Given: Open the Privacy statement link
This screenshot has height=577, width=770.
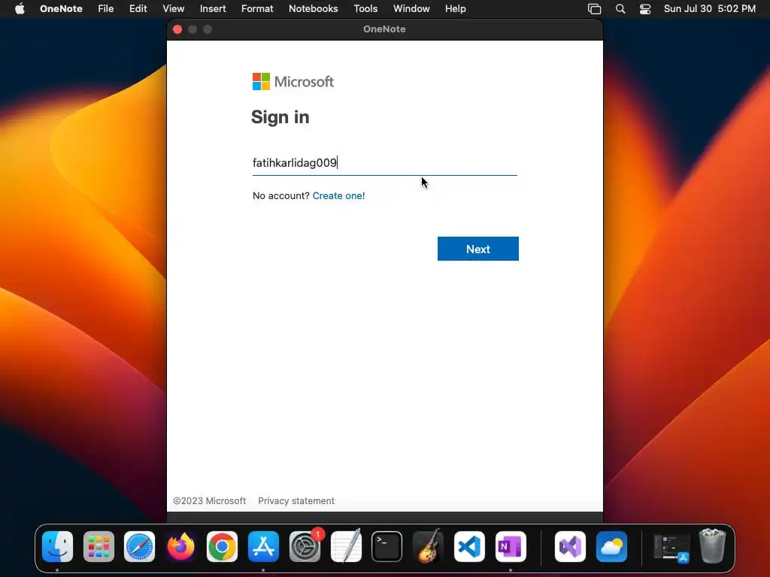Looking at the screenshot, I should coord(296,501).
